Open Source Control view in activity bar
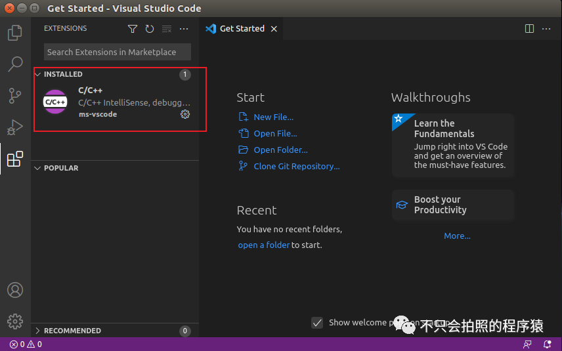 pyautogui.click(x=15, y=96)
